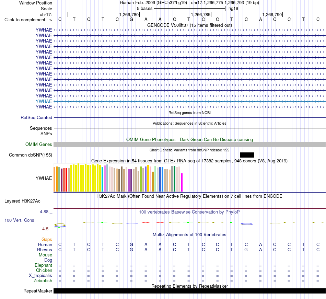Click the G base in chr17 ruler
This screenshot has width=326, height=299.
(x=131, y=20)
